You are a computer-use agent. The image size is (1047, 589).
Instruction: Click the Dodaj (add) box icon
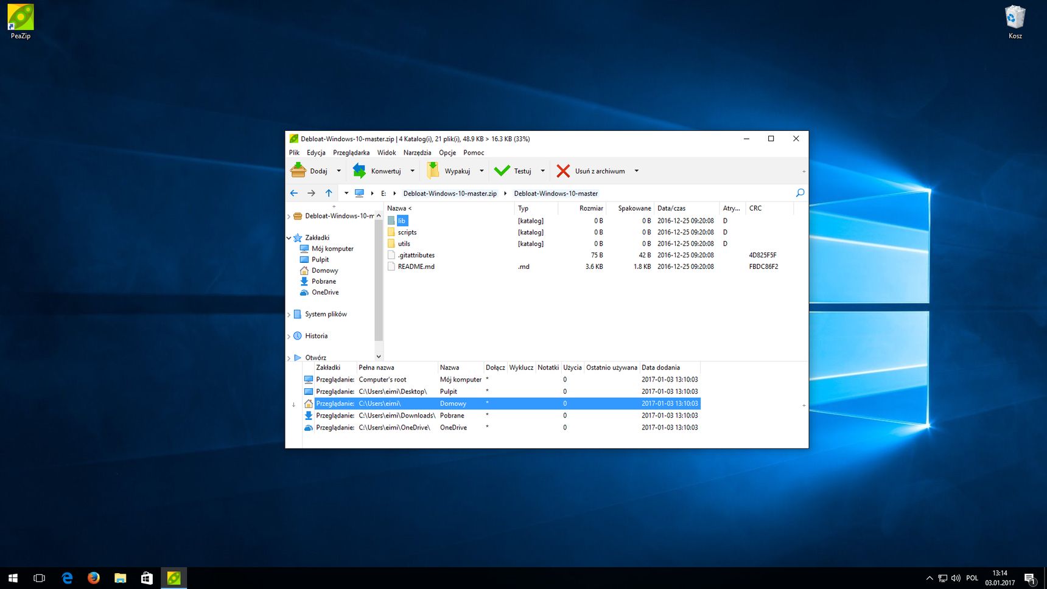pyautogui.click(x=298, y=171)
